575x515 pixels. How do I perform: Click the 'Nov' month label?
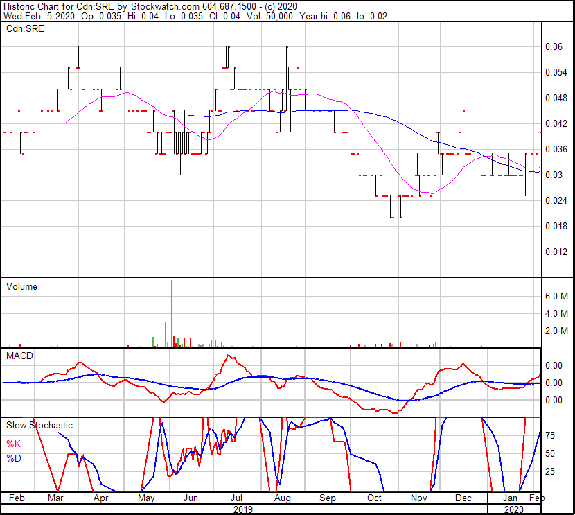419,498
